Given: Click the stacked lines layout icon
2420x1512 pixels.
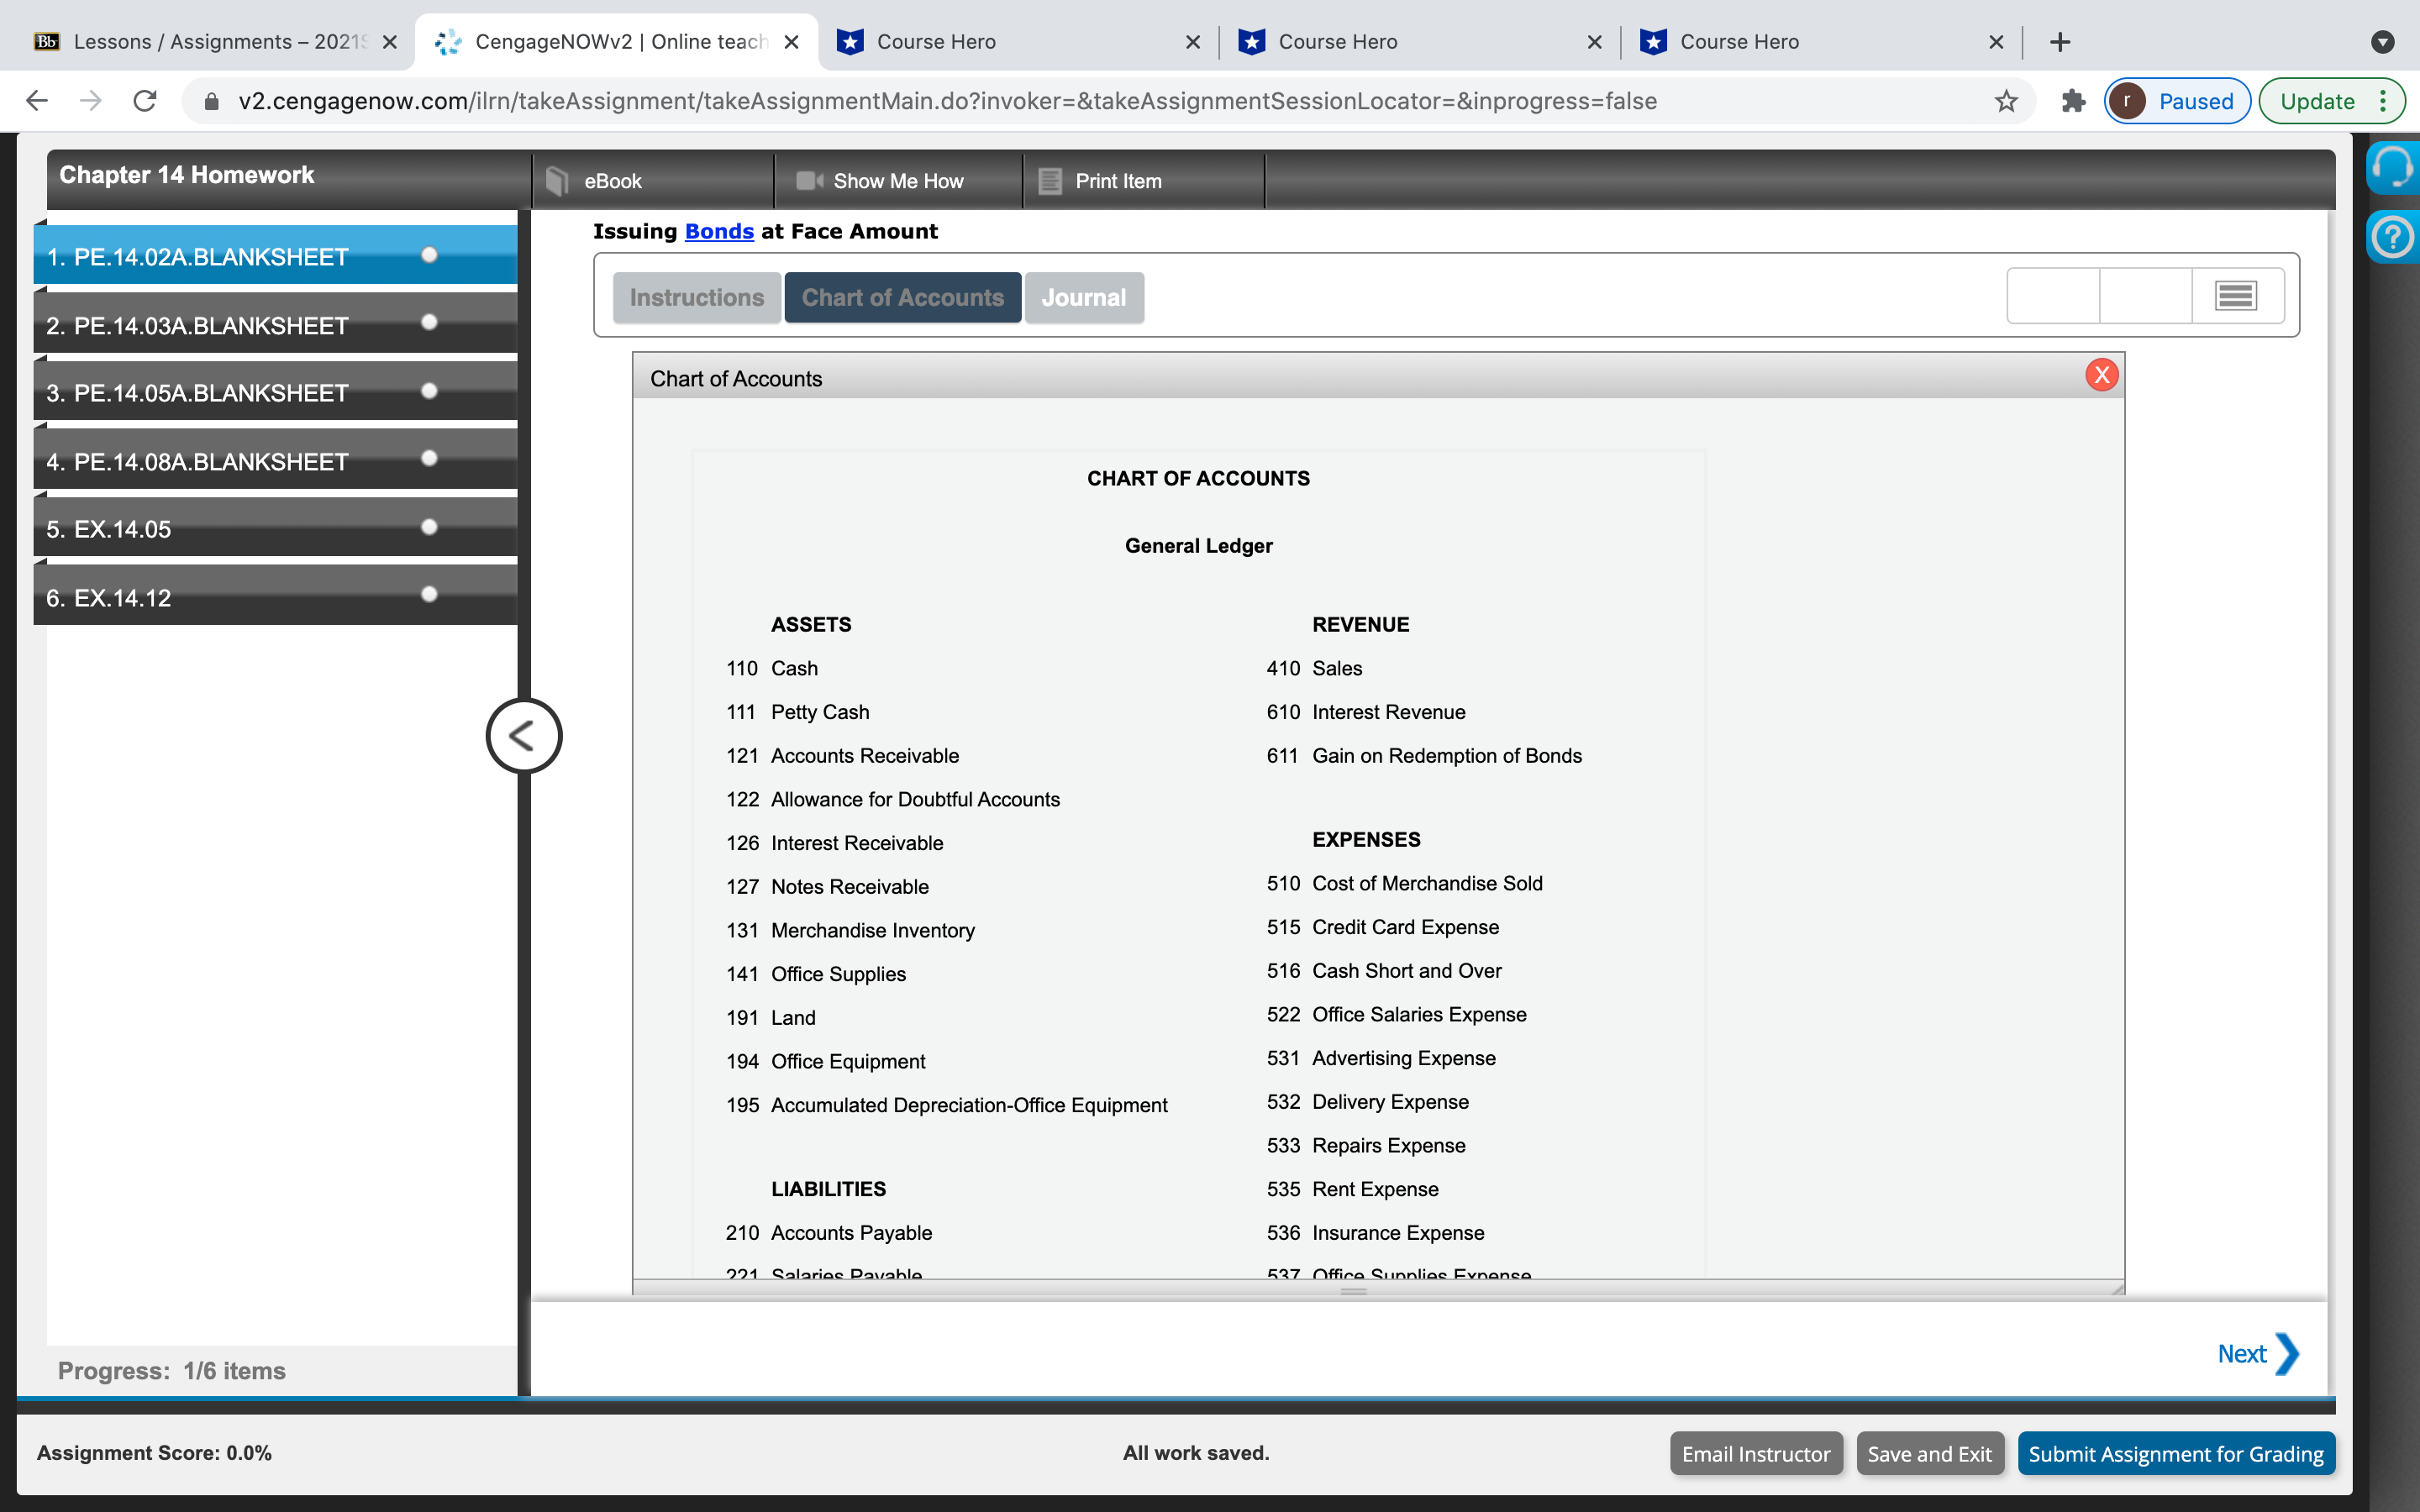Looking at the screenshot, I should 2235,296.
